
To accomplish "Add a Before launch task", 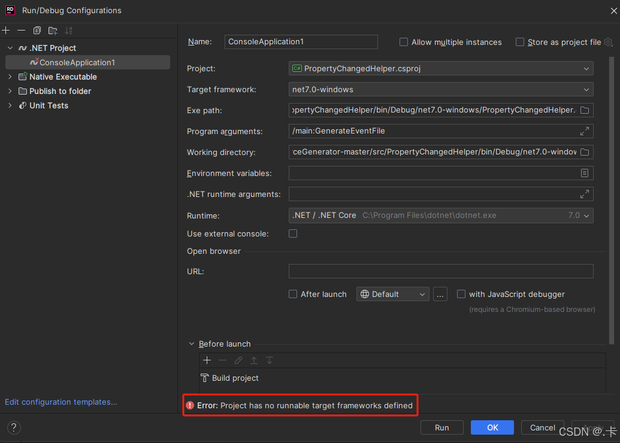I will pyautogui.click(x=207, y=360).
